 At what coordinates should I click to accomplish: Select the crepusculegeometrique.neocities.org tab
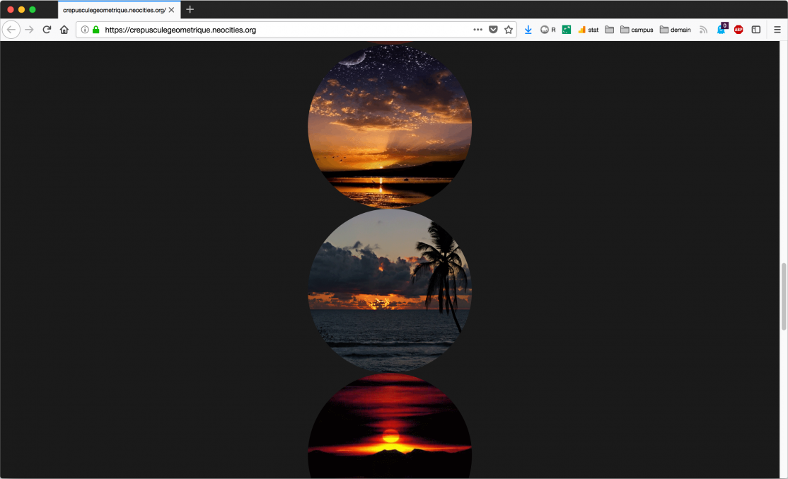[113, 10]
